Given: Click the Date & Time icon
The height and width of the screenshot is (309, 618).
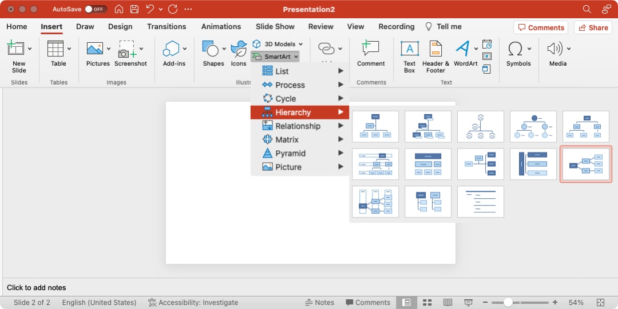Looking at the screenshot, I should coord(487,43).
